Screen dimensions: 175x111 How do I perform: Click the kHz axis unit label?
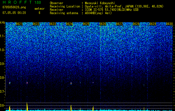pyautogui.click(x=3, y=22)
